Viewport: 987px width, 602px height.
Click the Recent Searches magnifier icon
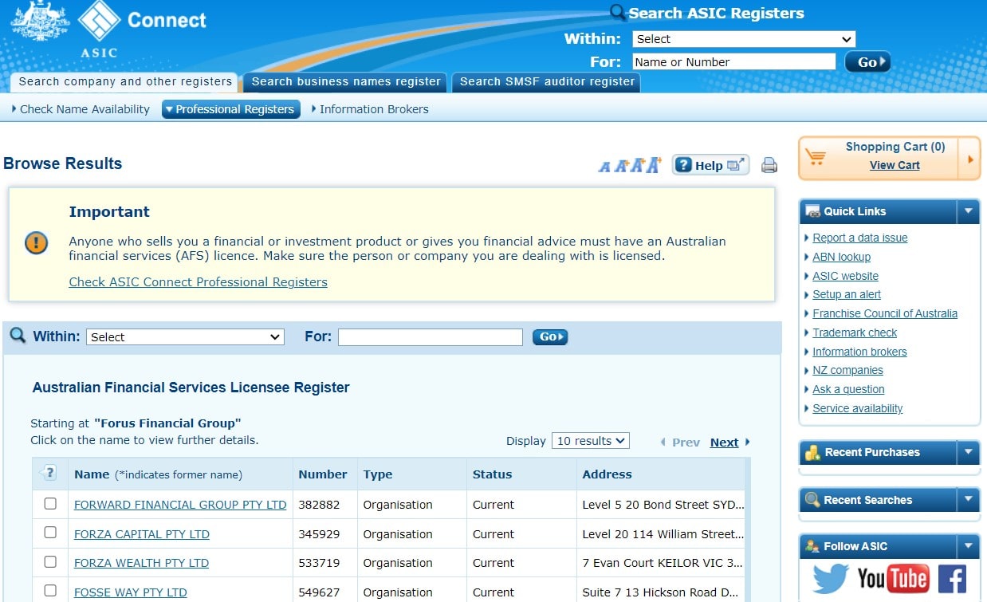click(812, 500)
